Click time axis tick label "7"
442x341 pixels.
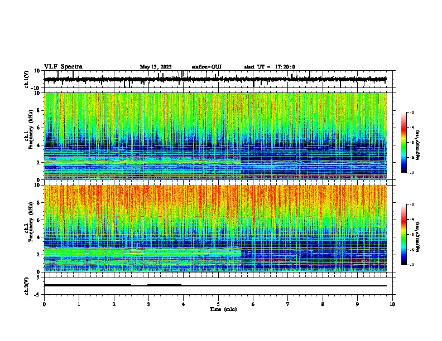point(288,304)
